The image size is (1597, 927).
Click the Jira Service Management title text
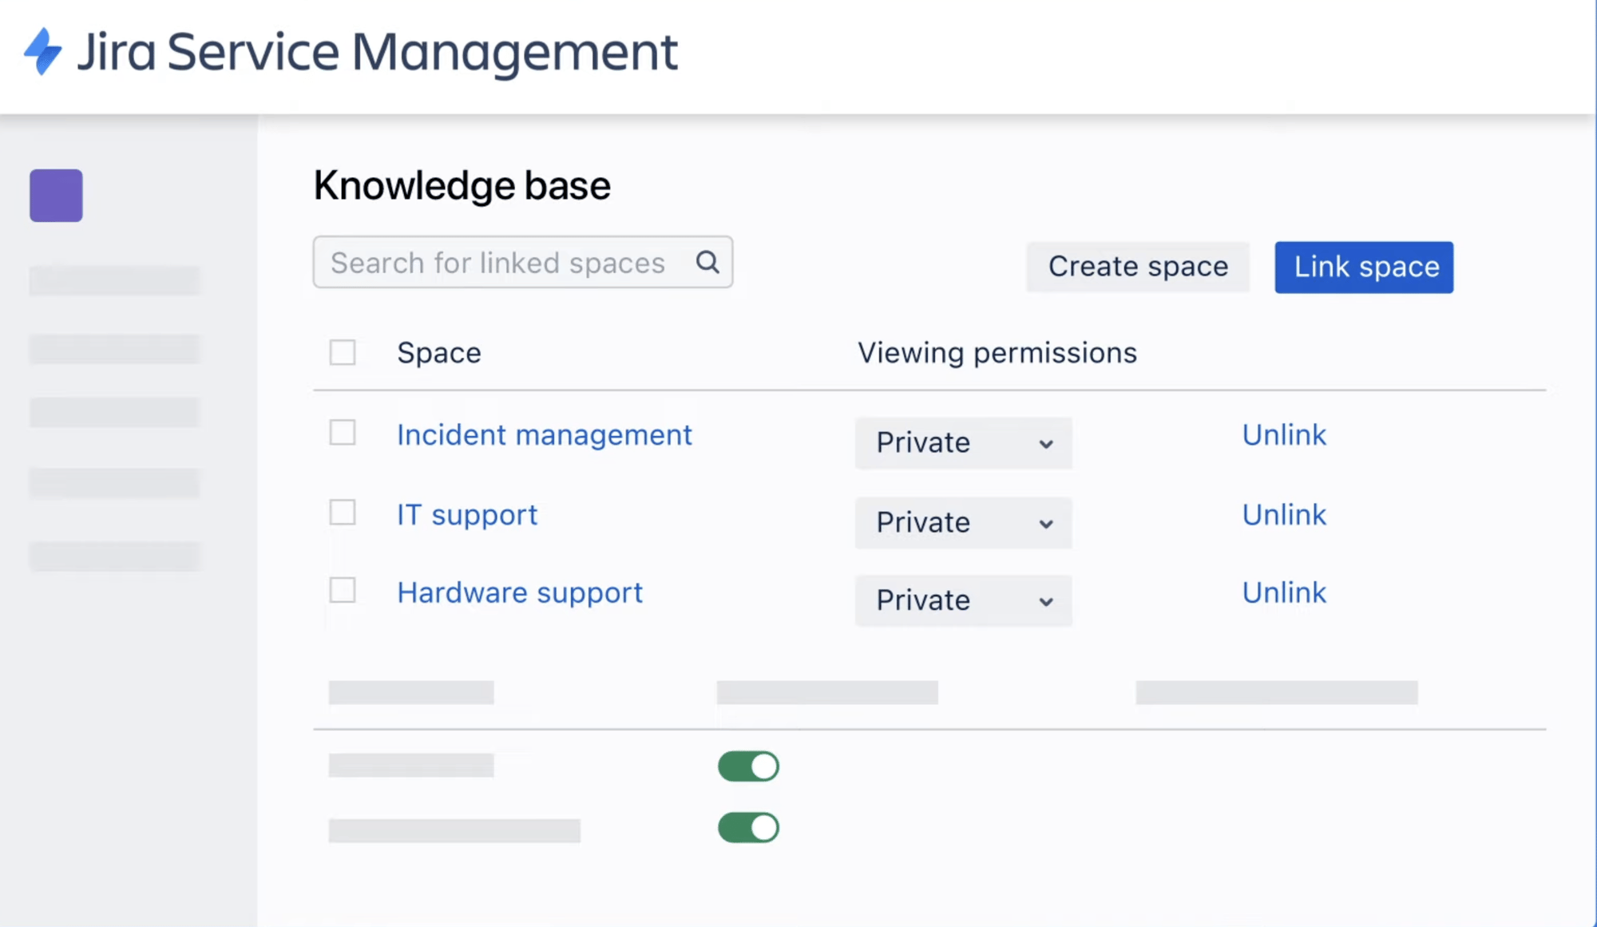(378, 52)
